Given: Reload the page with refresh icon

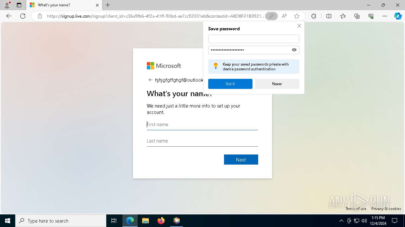Looking at the screenshot, I should click(23, 16).
